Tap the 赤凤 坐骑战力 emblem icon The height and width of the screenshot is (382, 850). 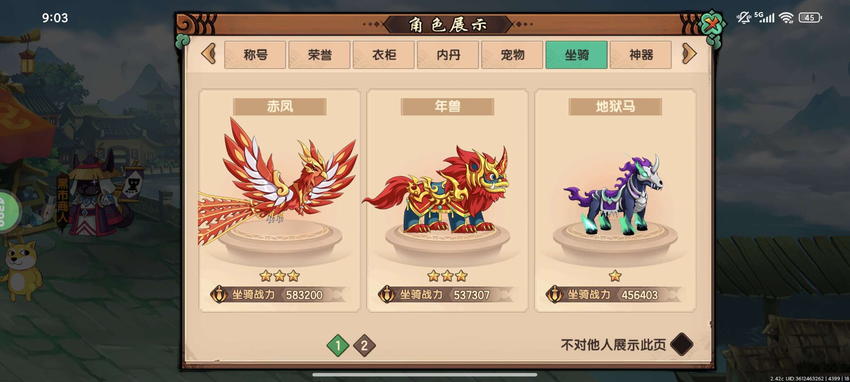pos(219,294)
